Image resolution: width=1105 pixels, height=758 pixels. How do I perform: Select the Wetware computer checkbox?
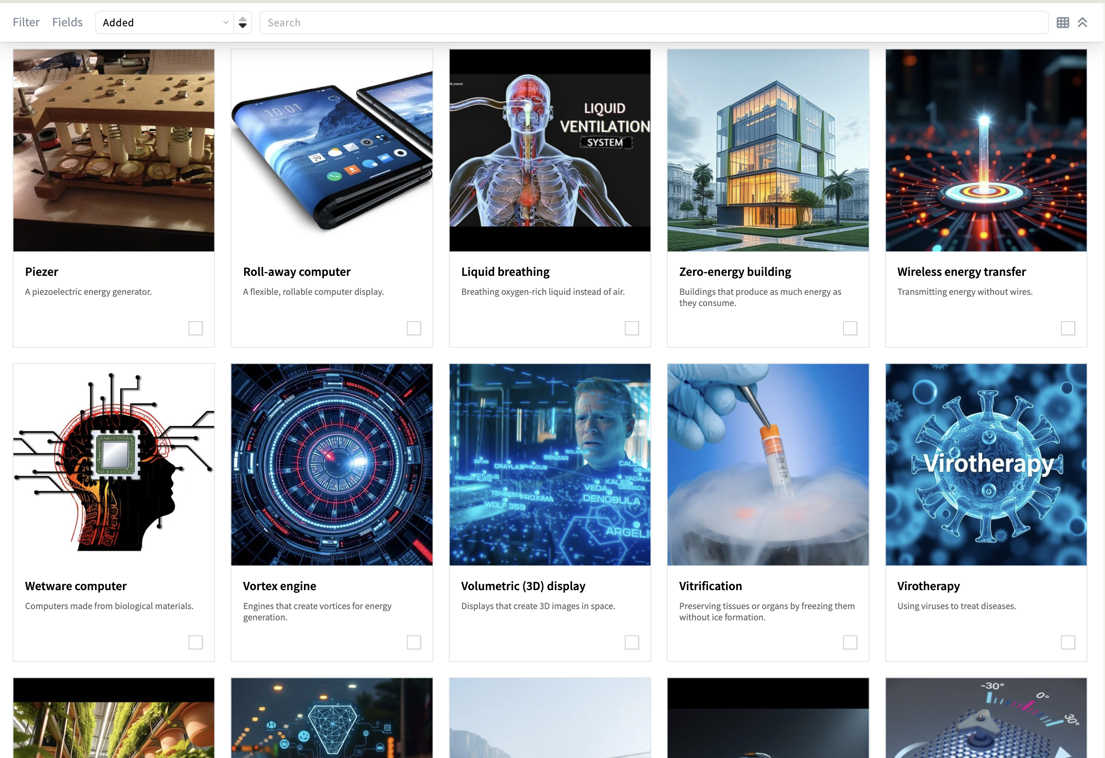pyautogui.click(x=196, y=642)
